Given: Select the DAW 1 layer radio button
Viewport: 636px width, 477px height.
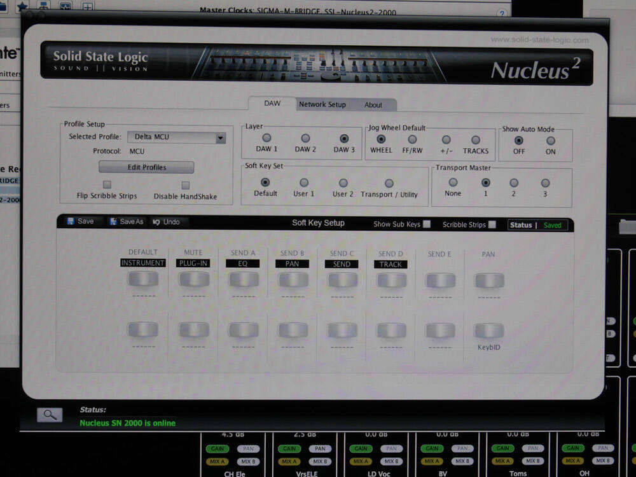Looking at the screenshot, I should coord(266,138).
